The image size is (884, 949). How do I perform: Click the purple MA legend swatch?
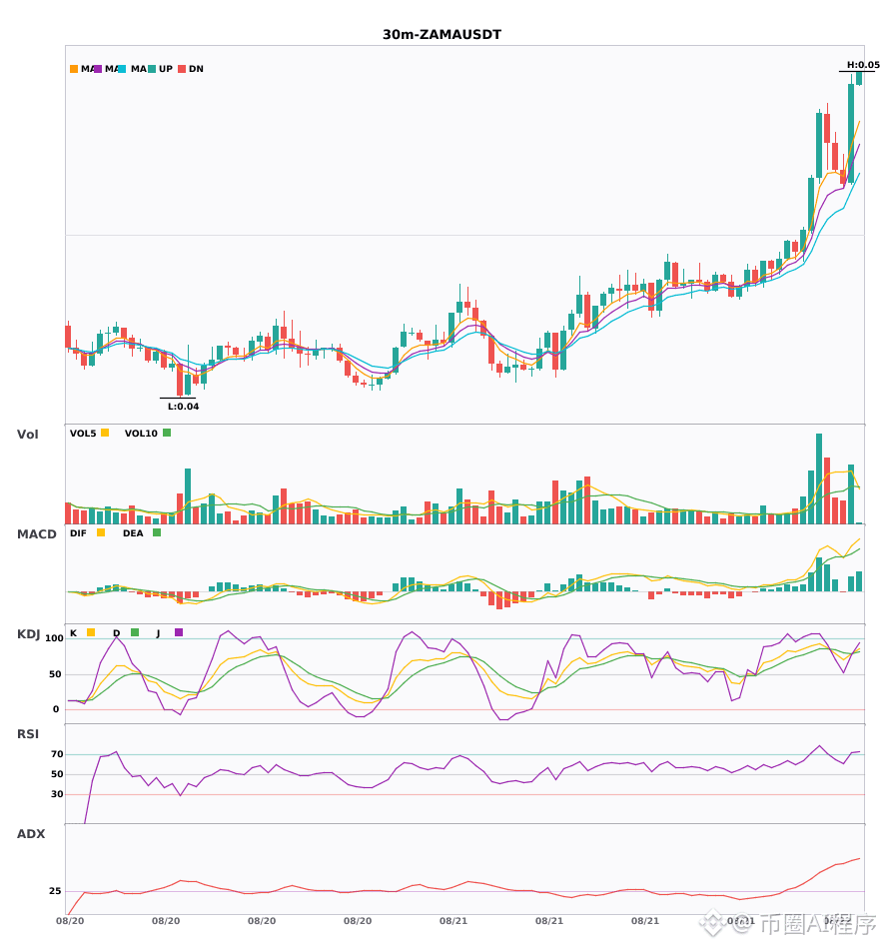coord(98,69)
